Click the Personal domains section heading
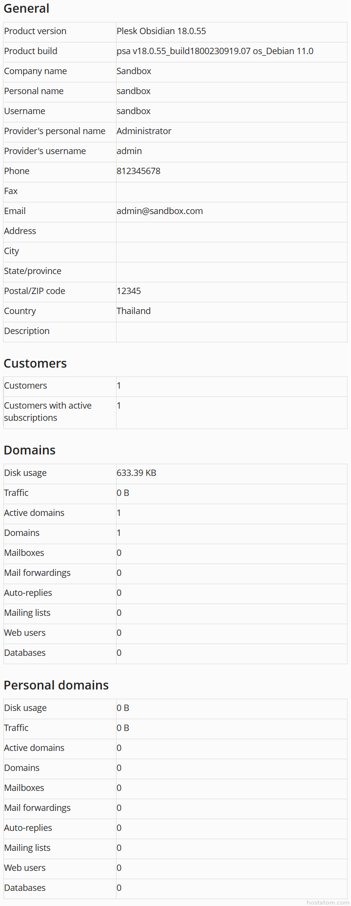 coord(56,685)
